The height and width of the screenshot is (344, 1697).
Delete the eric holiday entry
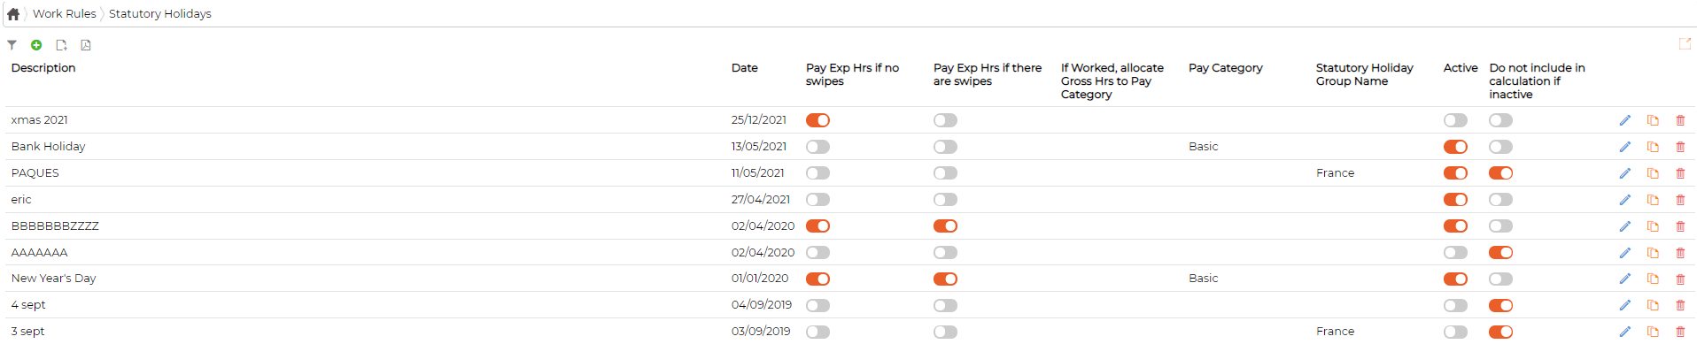click(x=1680, y=200)
